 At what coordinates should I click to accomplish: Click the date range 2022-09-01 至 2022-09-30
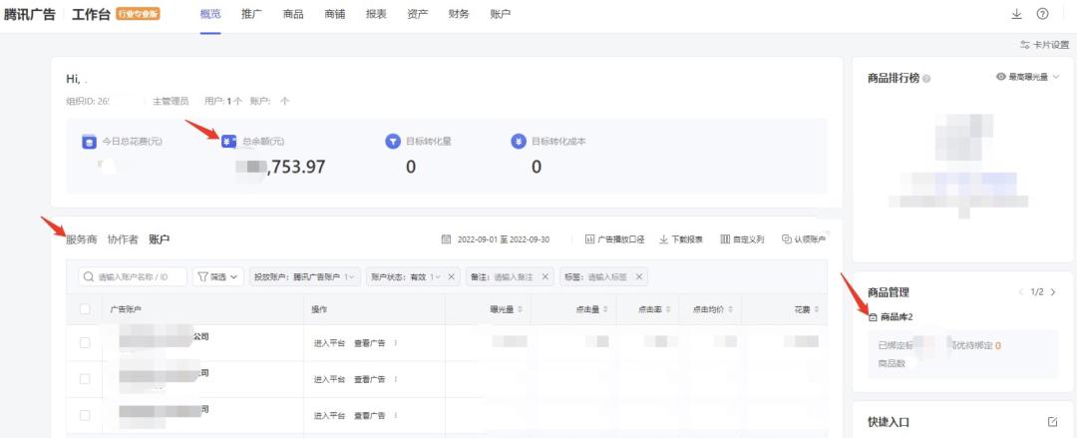(504, 239)
